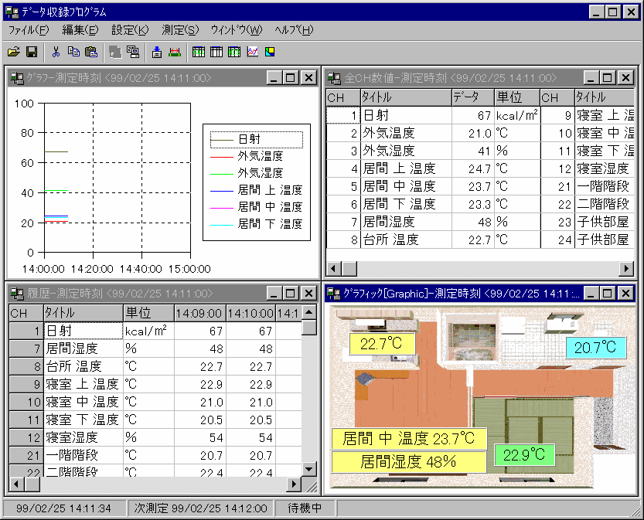Screen dimensions: 644x520
Task: Click scroll-right arrow in 履歴 window
Action: [x=293, y=484]
